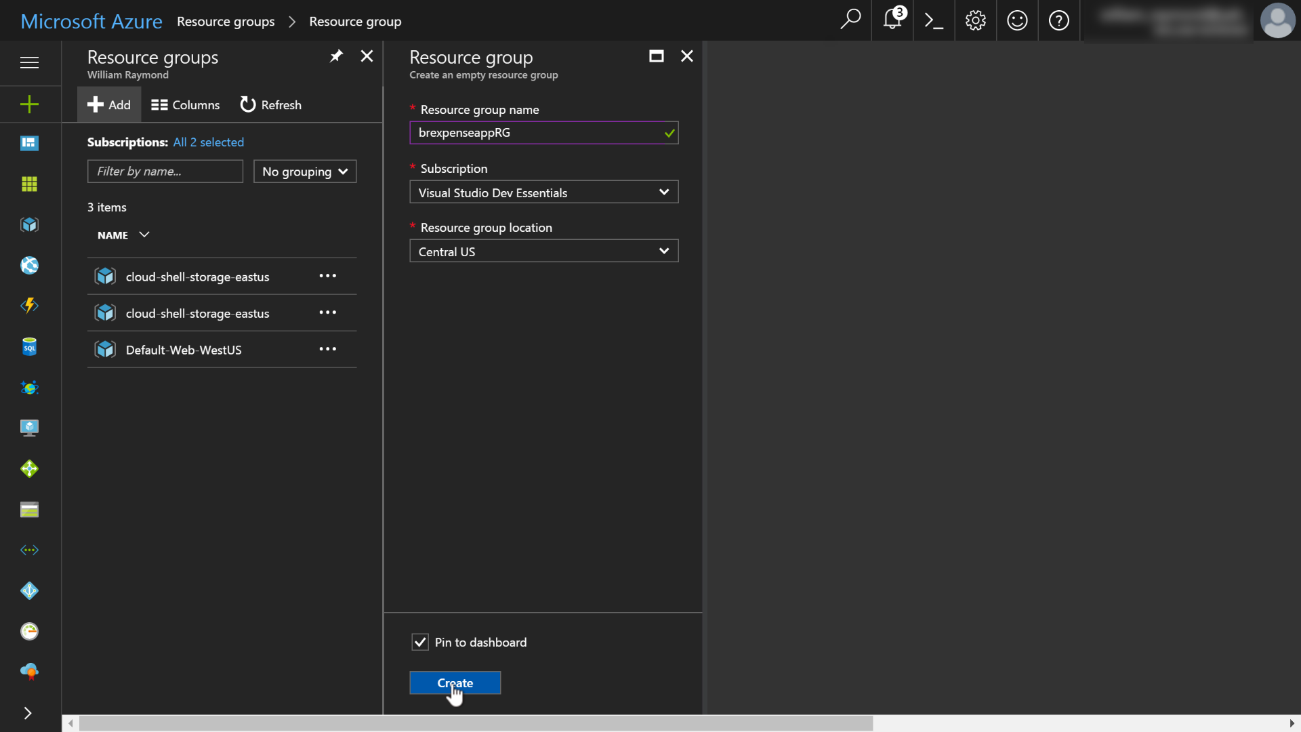1301x732 pixels.
Task: Click the horizontal scrollbar at bottom
Action: (x=474, y=723)
